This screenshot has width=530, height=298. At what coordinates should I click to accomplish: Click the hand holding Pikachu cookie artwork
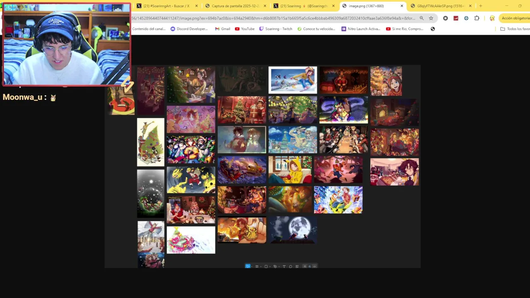[x=242, y=230]
